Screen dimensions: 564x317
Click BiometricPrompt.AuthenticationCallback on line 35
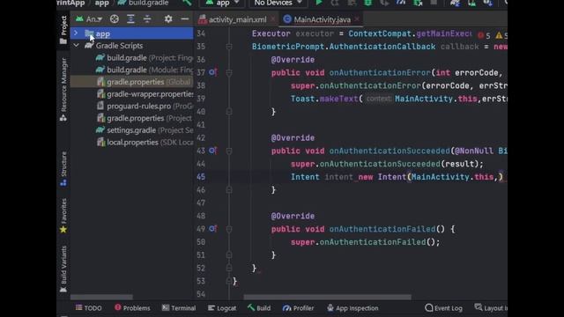(x=344, y=47)
